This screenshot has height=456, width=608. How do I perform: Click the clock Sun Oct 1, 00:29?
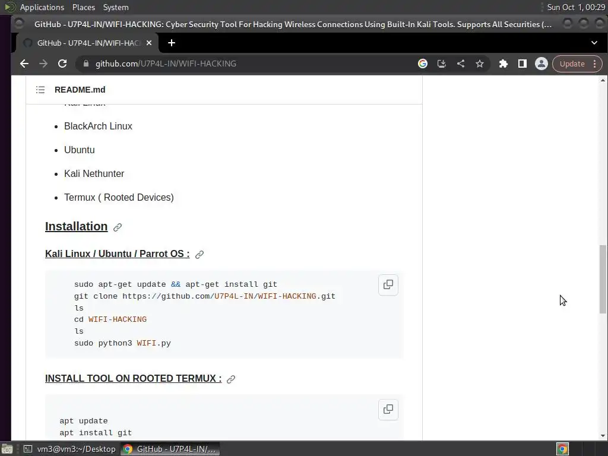[x=576, y=7]
